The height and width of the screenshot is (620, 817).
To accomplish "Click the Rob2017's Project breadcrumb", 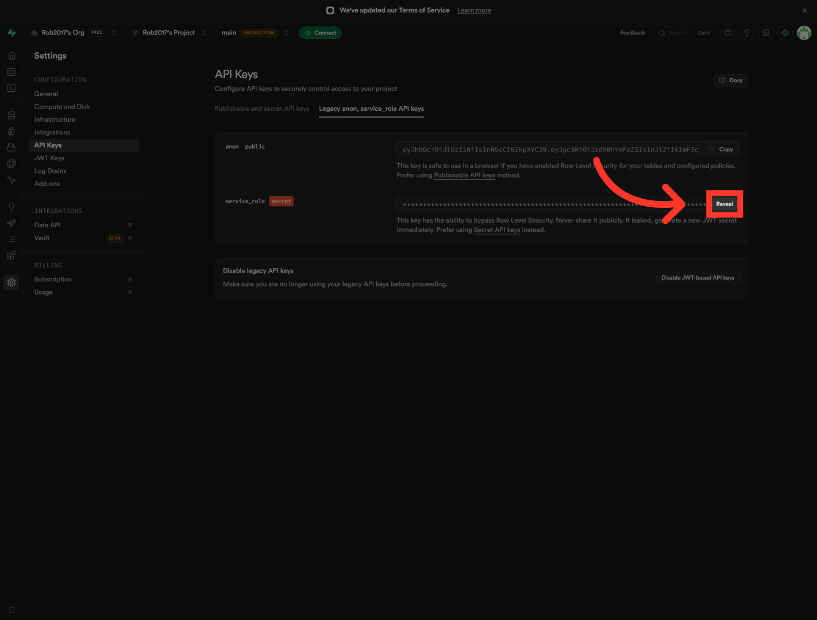I will 169,33.
